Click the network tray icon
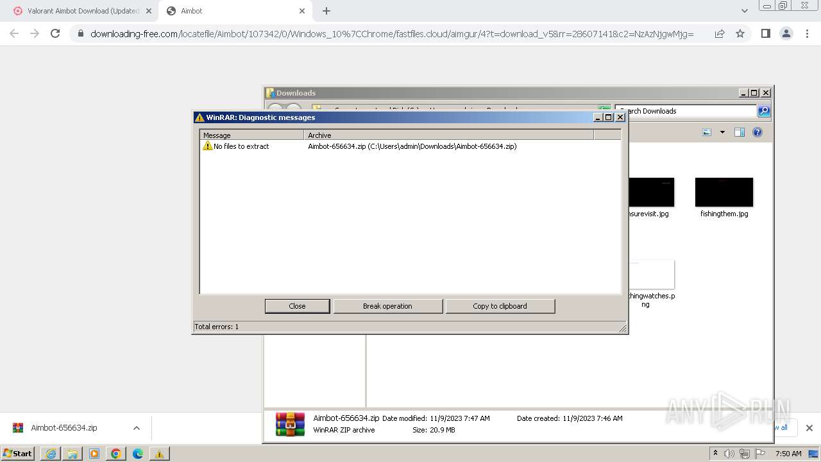The width and height of the screenshot is (821, 462). 745,454
